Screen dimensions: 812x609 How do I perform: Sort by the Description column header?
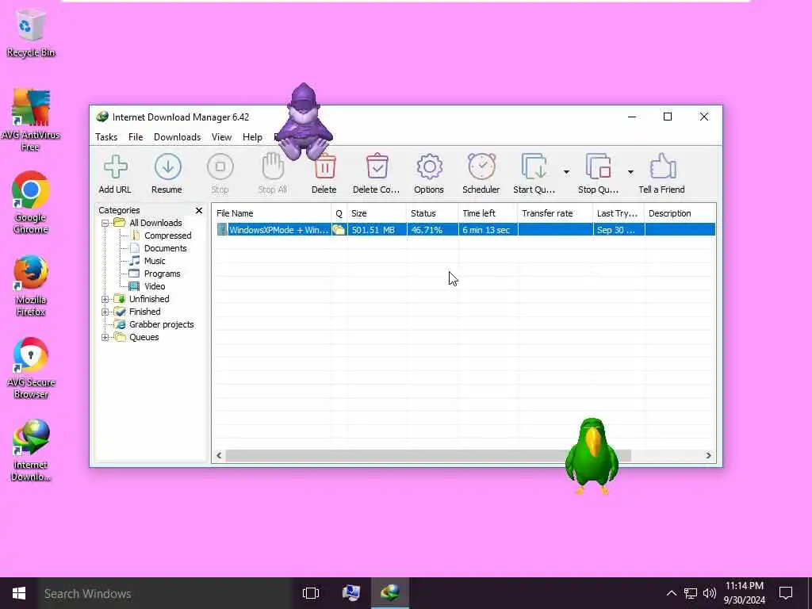[680, 213]
